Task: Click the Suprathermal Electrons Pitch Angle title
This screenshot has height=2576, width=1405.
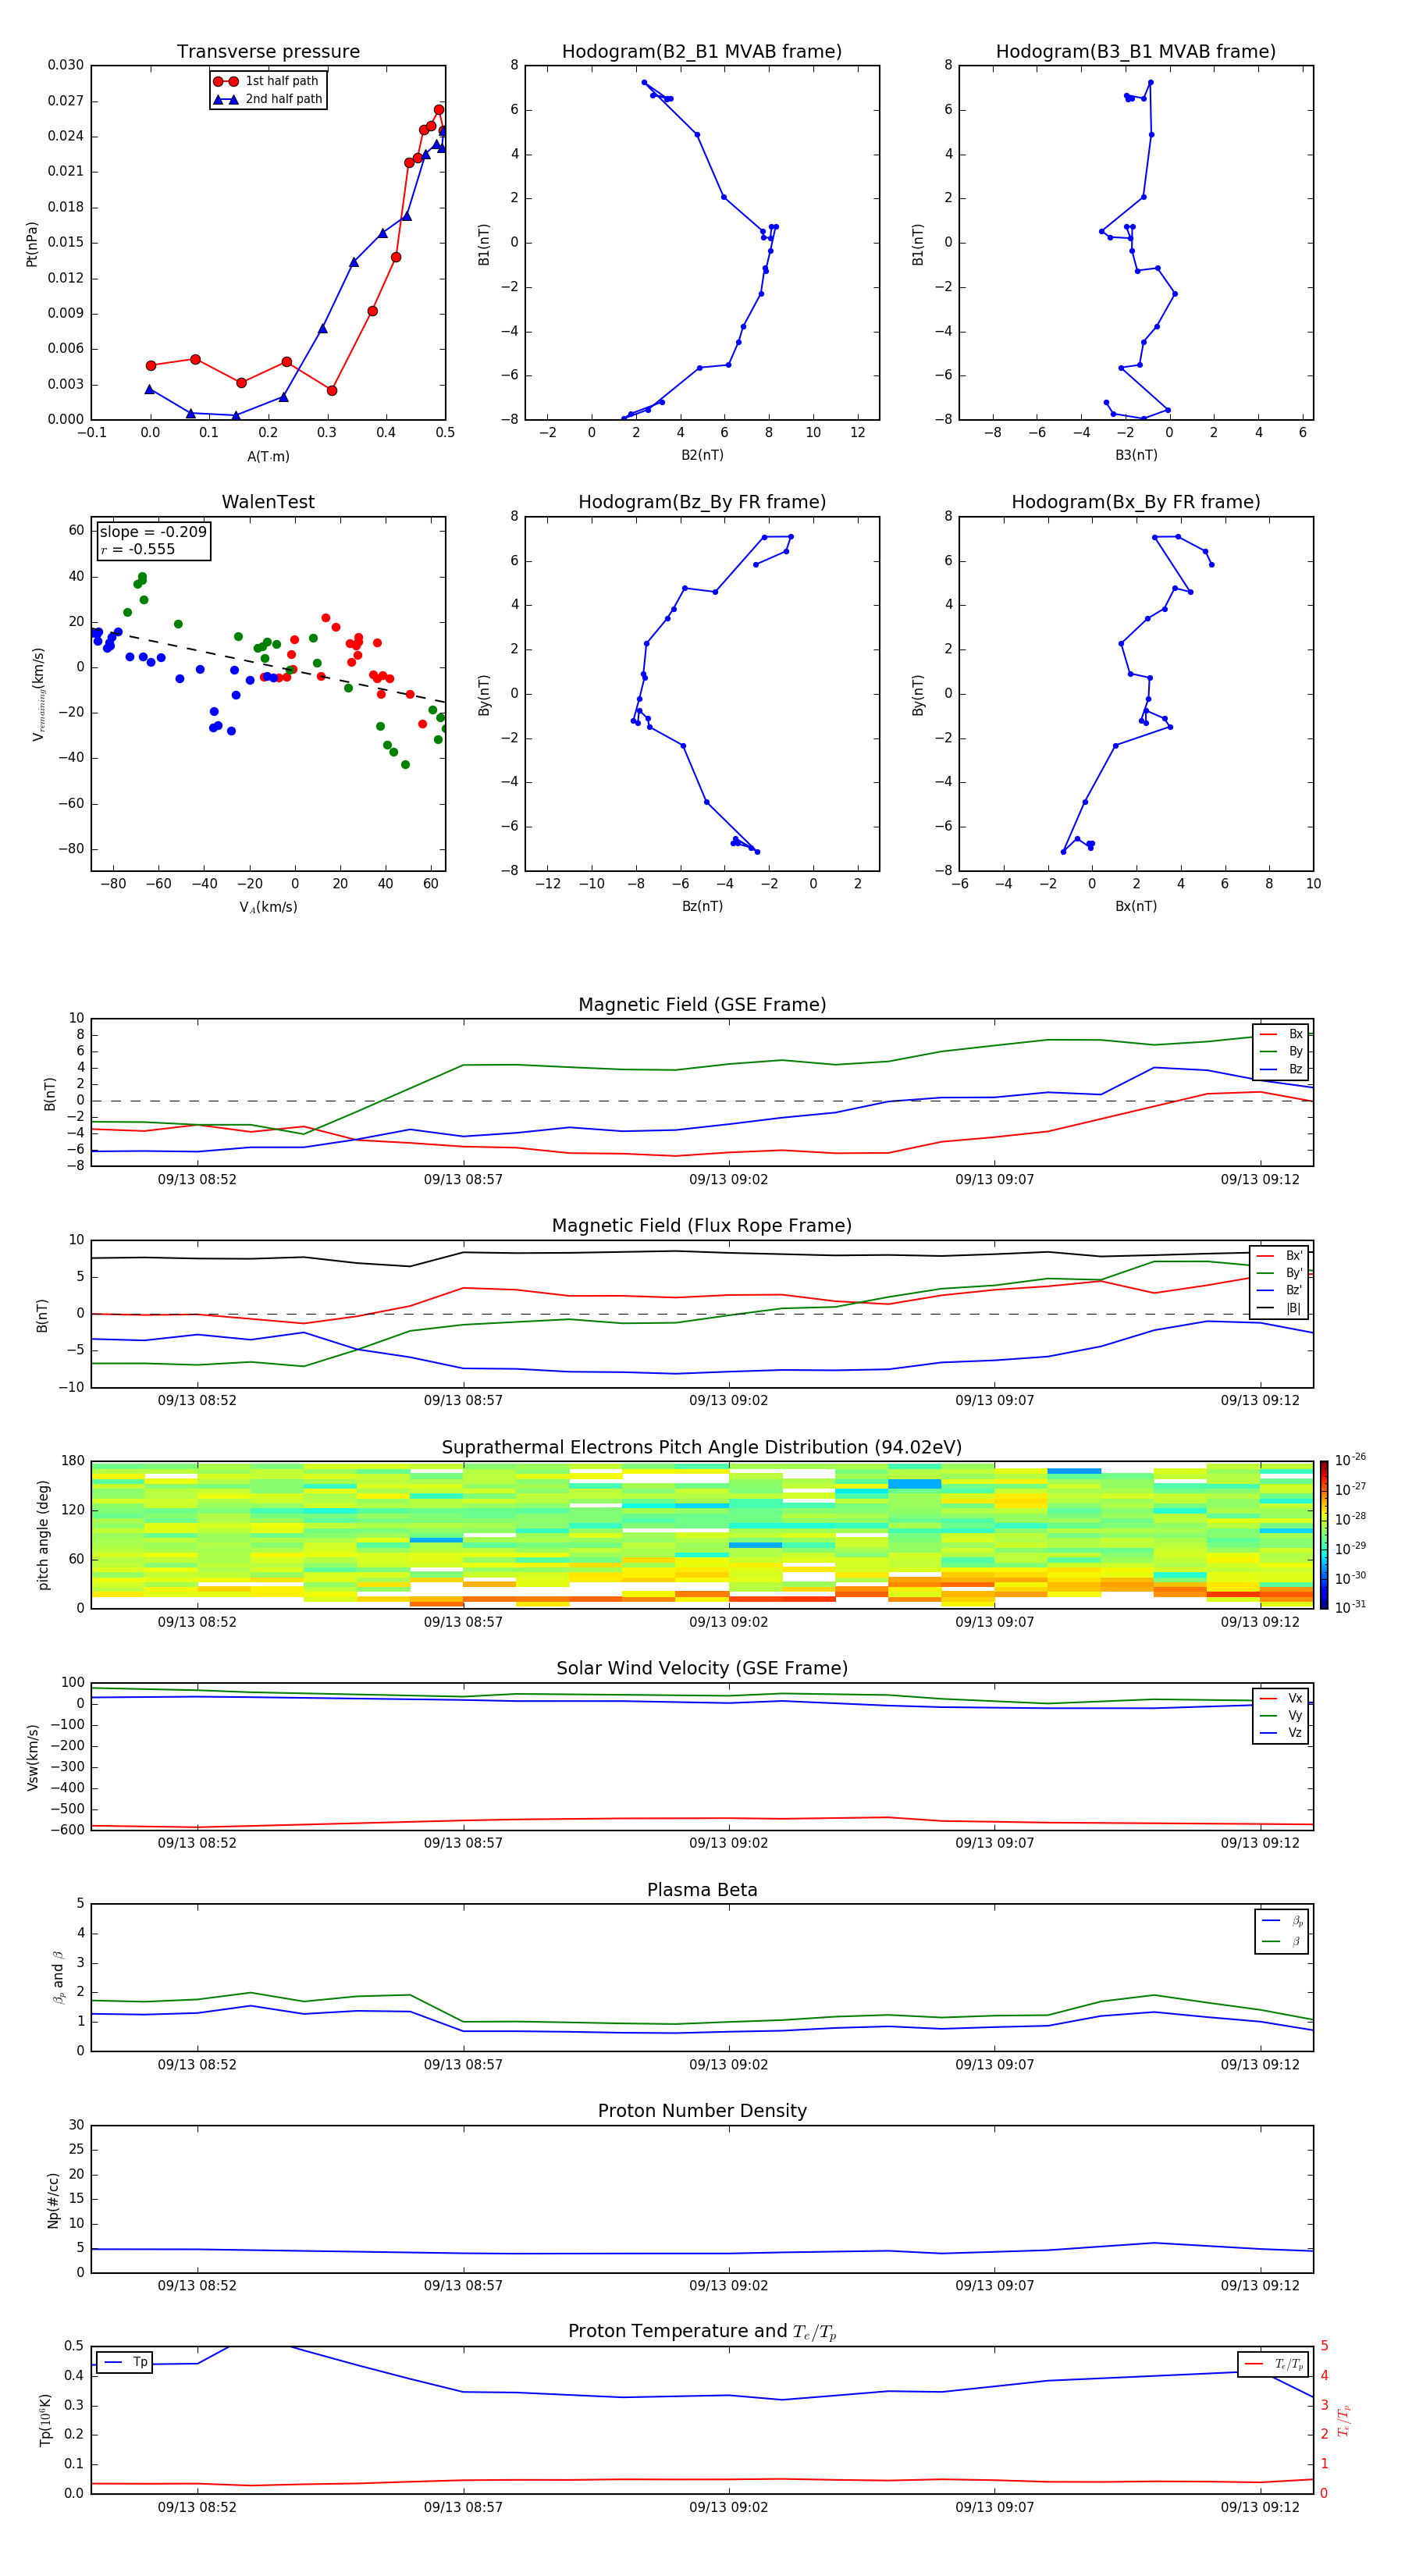Action: pos(702,1447)
